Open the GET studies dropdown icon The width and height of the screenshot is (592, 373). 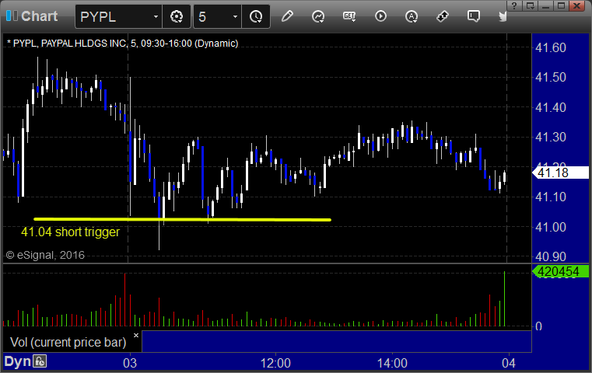349,16
